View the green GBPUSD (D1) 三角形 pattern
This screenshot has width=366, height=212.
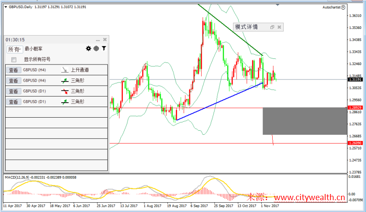(x=13, y=102)
